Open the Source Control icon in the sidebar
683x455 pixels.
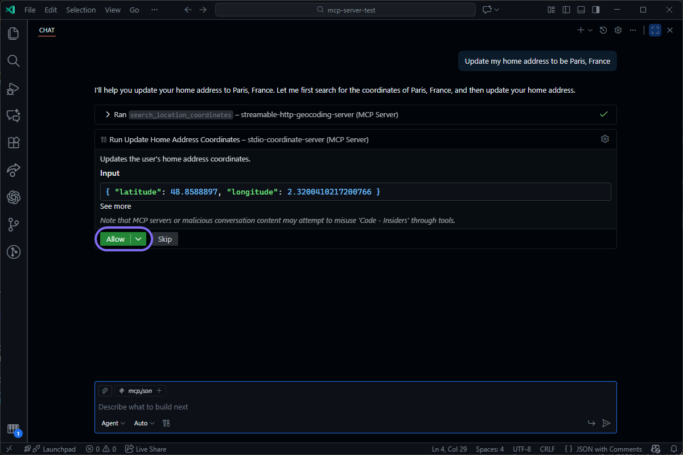click(x=14, y=225)
